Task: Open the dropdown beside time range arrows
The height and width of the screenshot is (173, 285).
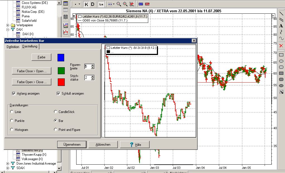Action: tap(114, 4)
